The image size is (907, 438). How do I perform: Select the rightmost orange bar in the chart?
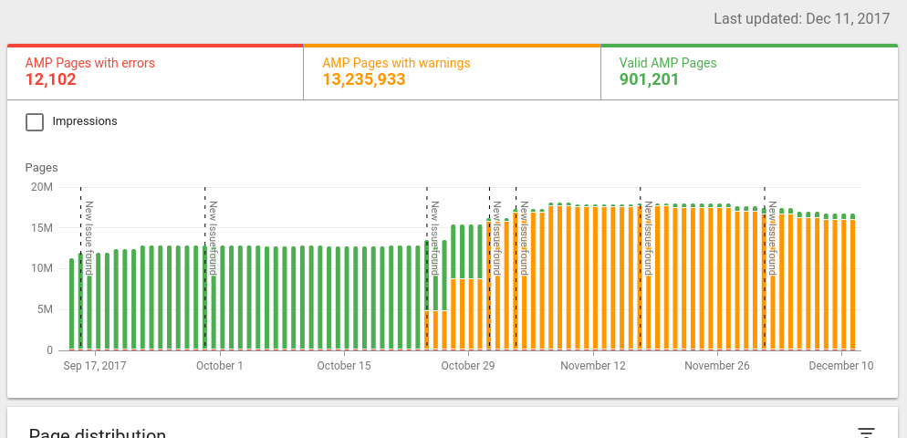[x=853, y=285]
